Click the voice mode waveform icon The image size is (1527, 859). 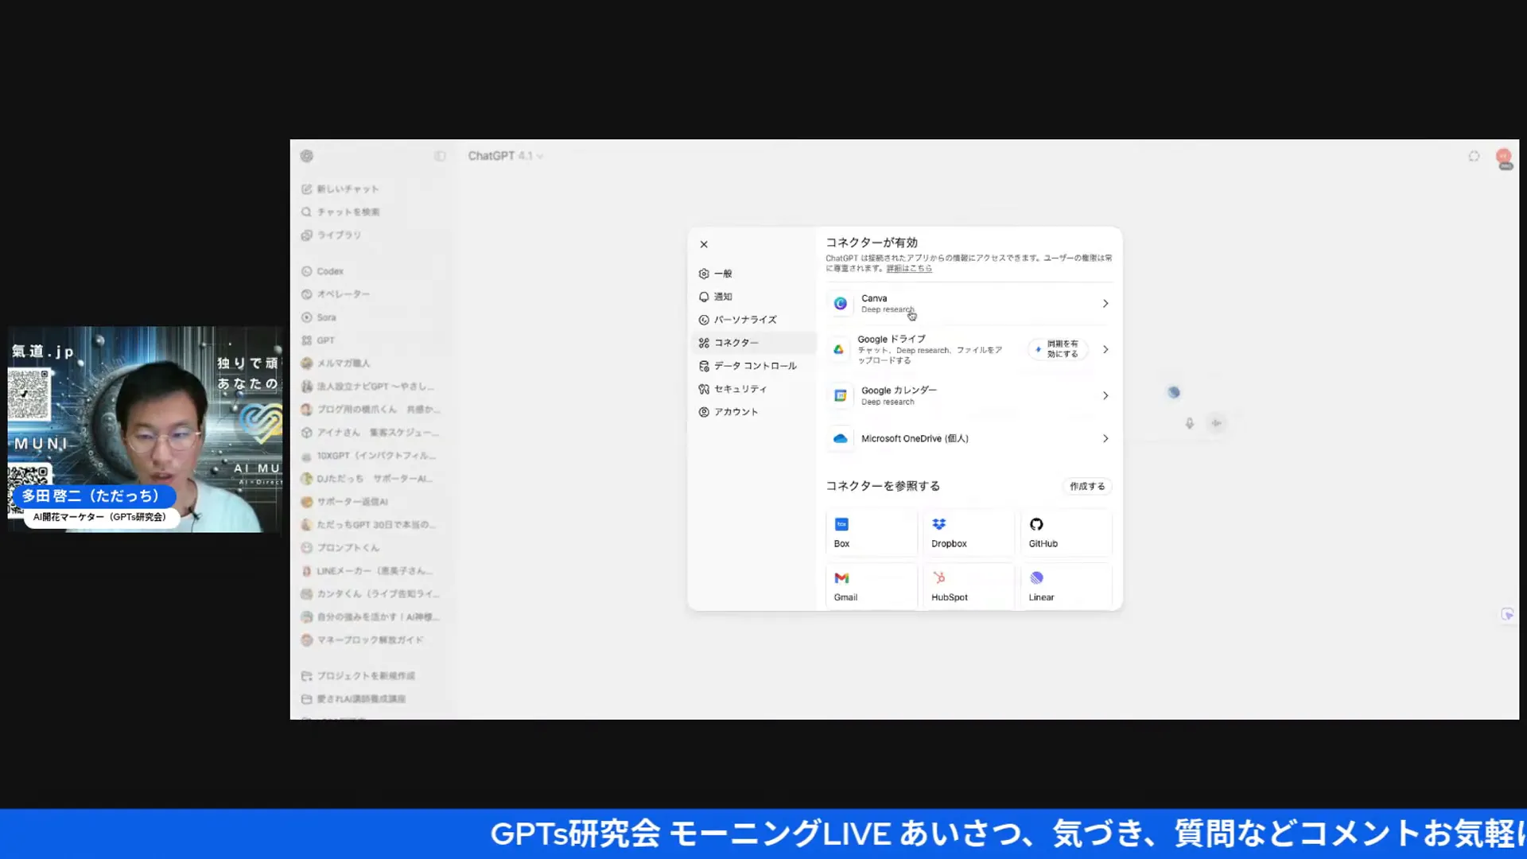point(1216,424)
